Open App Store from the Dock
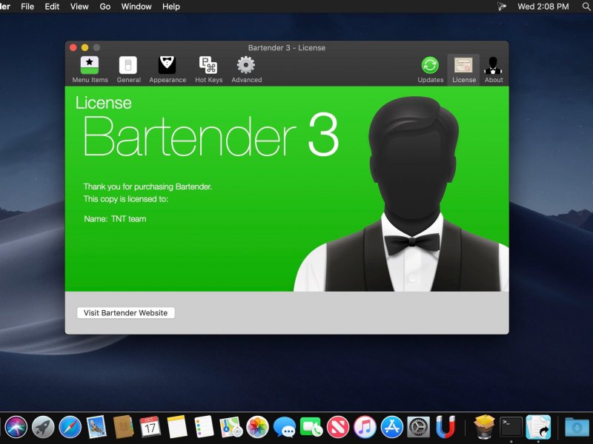The image size is (593, 444). tap(392, 427)
